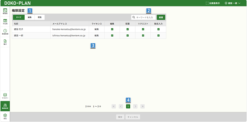Image resolution: width=247 pixels, height=122 pixels.
Task: Select the 編集 filter tab
Action: [30, 17]
